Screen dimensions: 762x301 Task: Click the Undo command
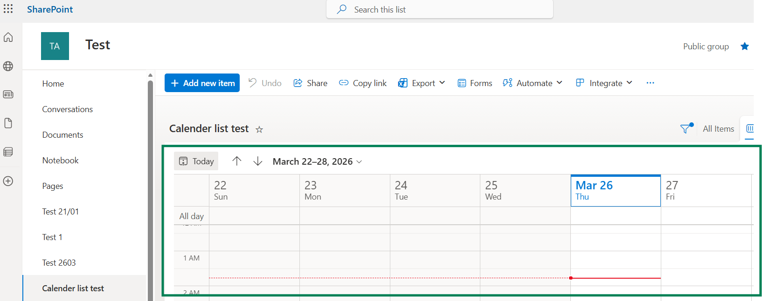[265, 83]
